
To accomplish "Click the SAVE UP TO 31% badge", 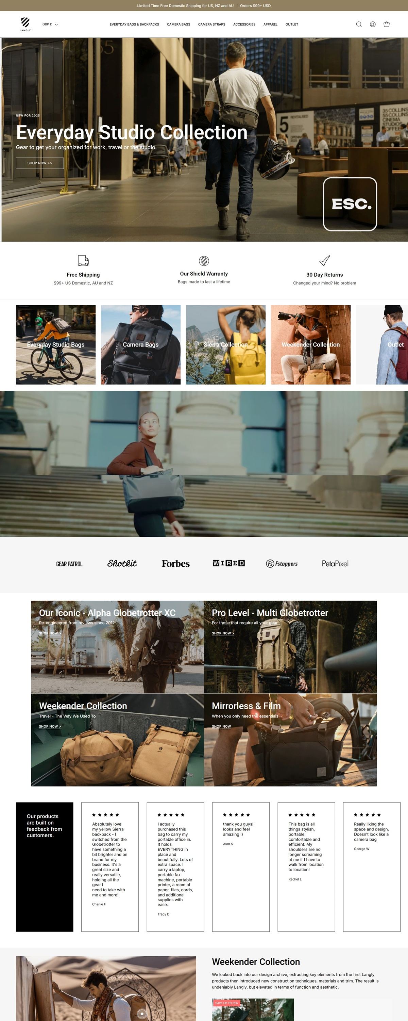I will 226,1003.
